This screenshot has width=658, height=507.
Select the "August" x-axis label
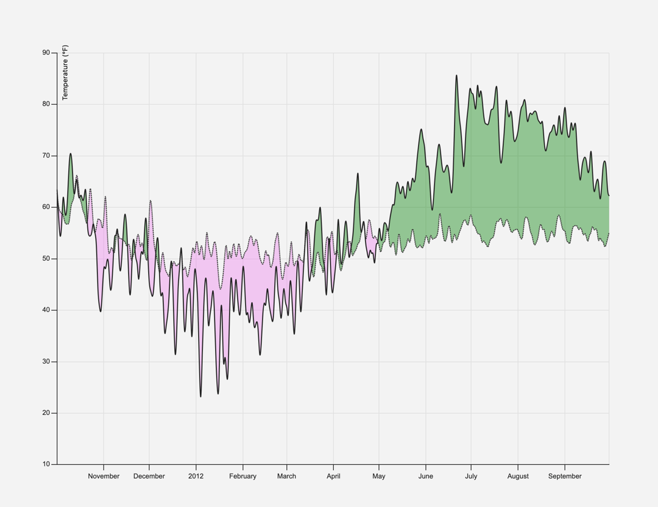pos(518,477)
